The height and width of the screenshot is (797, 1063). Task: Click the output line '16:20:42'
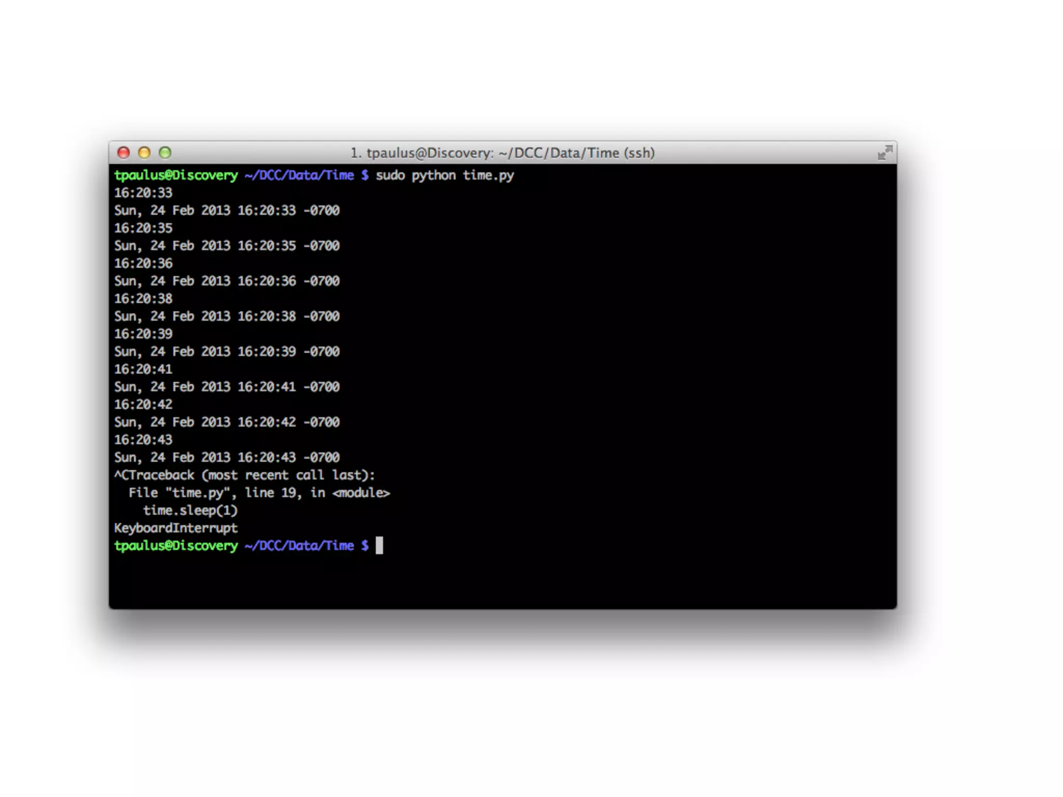click(143, 405)
